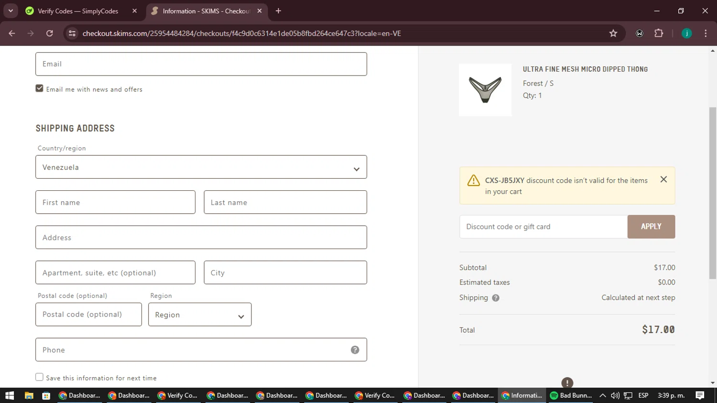This screenshot has height=403, width=717.
Task: Go back to the previous page
Action: pyautogui.click(x=12, y=33)
